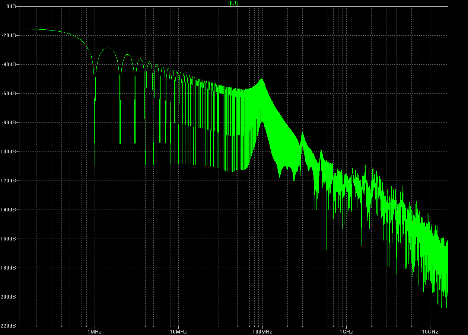Click the 1MHz frequency axis label

coord(95,332)
